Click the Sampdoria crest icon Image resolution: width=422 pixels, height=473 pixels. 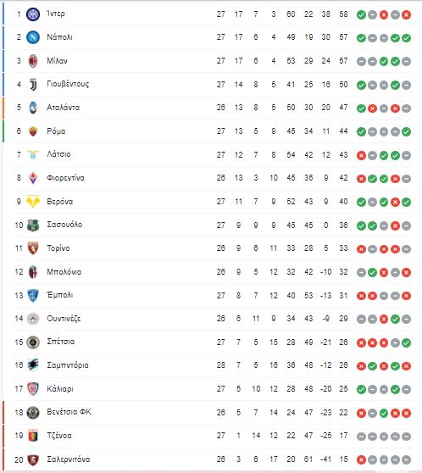[x=33, y=365]
